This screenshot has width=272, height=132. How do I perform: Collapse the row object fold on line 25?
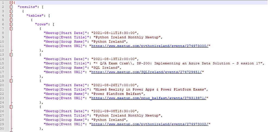[x=11, y=107]
